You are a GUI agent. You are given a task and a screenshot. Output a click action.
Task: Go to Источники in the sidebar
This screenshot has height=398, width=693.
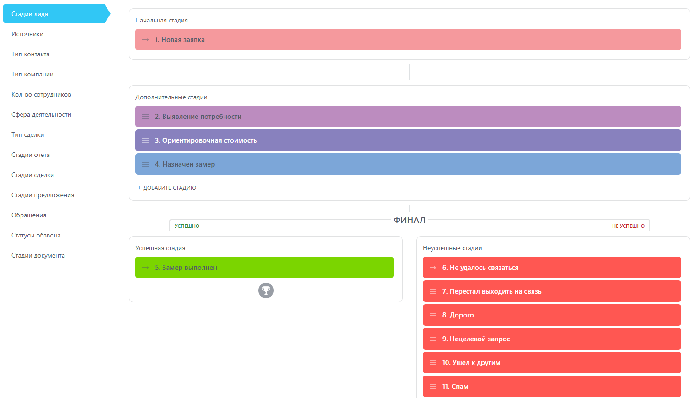(x=27, y=34)
